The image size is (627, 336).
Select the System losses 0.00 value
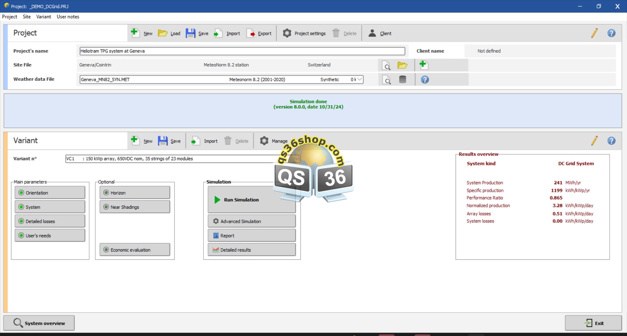(557, 221)
